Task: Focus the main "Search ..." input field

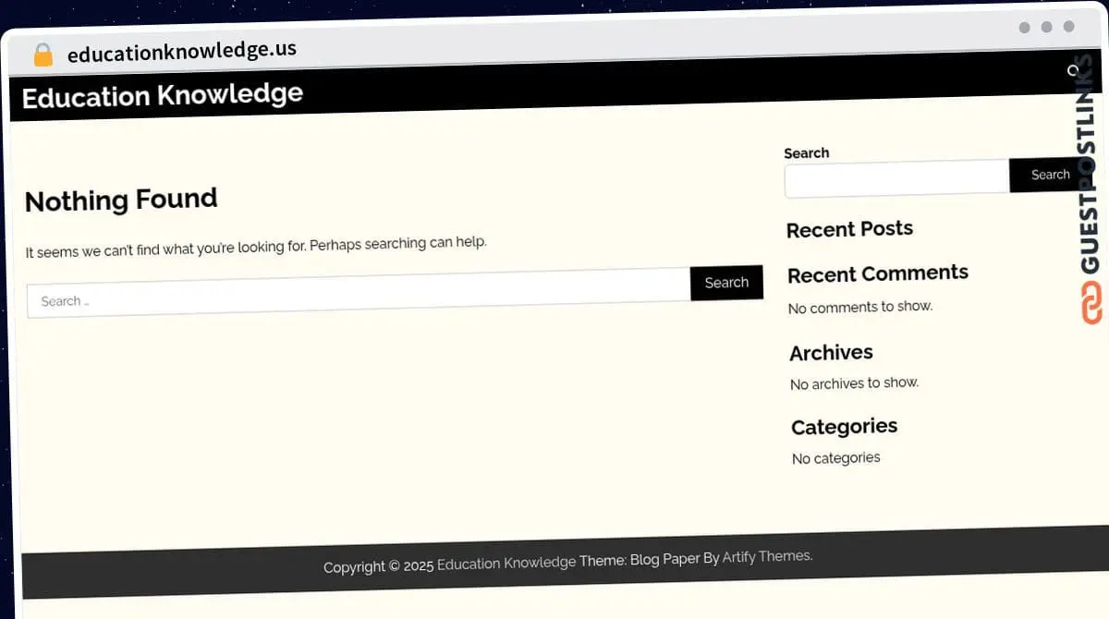Action: [359, 294]
